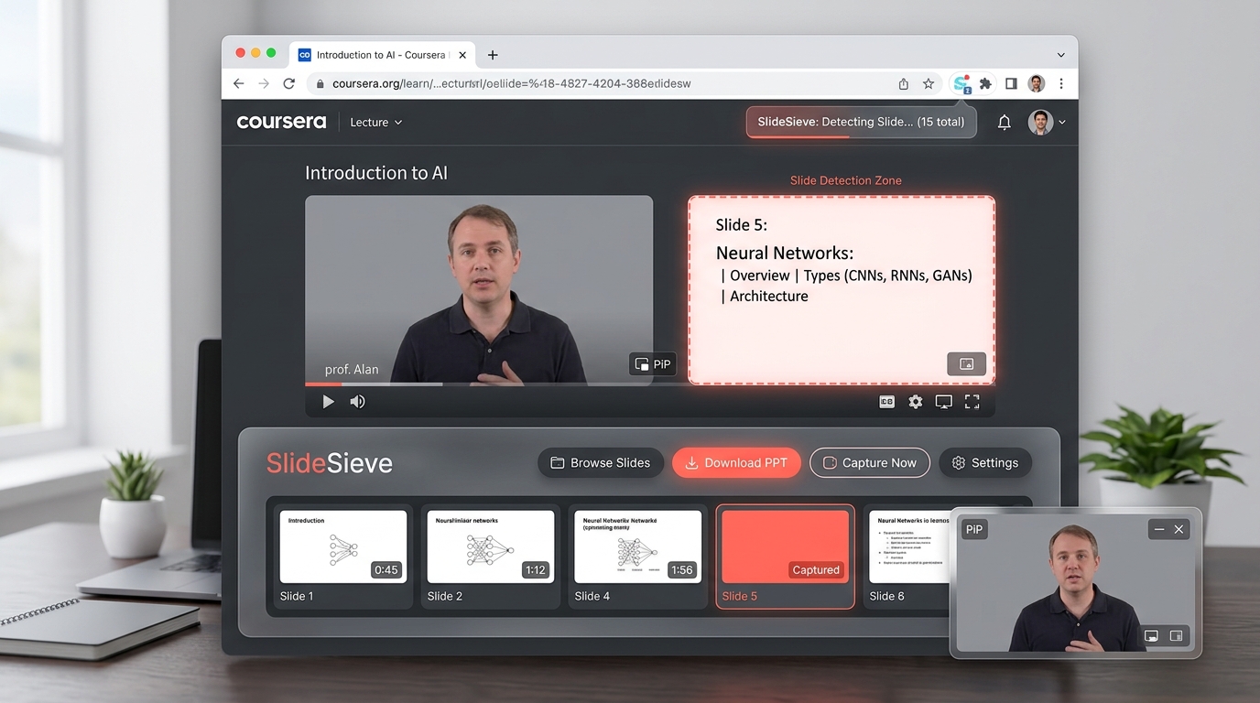Expand the tab search chevron at window top
This screenshot has width=1260, height=703.
1060,55
